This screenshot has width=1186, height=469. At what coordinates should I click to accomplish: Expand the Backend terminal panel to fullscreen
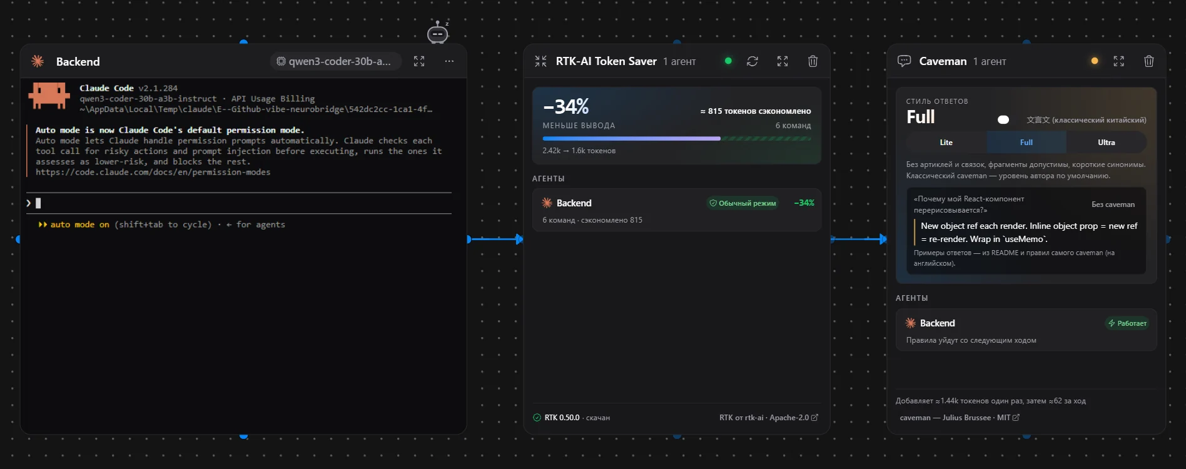click(x=419, y=61)
